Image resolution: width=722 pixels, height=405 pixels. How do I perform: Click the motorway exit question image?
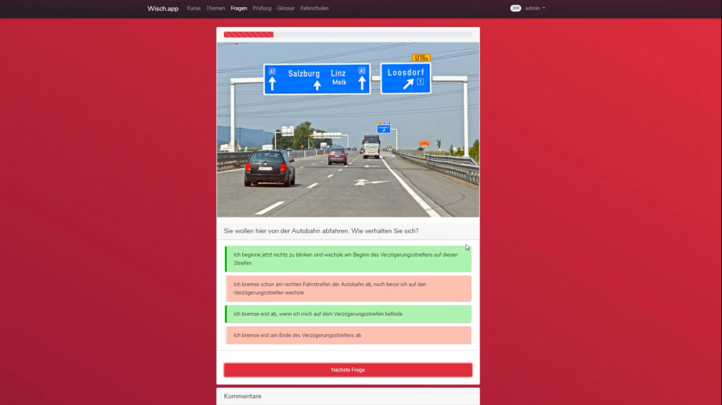point(348,130)
